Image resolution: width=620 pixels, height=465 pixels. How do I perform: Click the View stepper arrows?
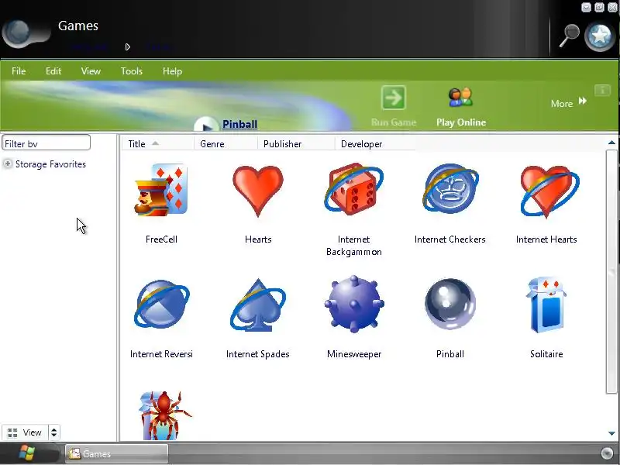pos(53,432)
